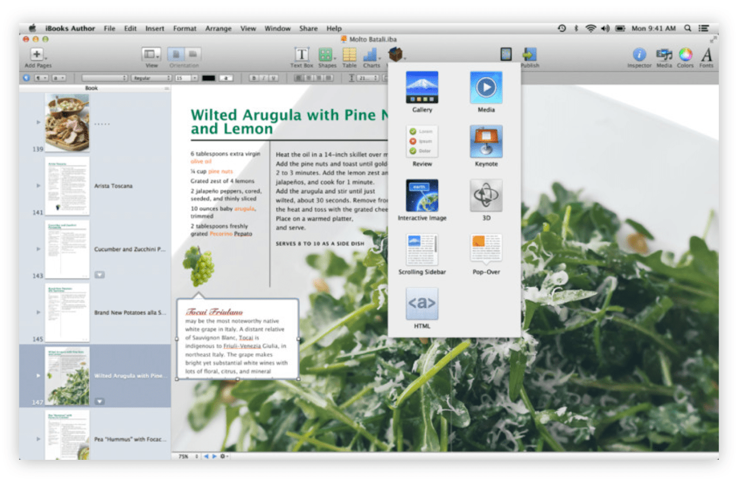Open the Share menu
This screenshot has width=738, height=484.
click(x=308, y=28)
